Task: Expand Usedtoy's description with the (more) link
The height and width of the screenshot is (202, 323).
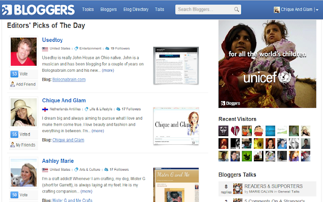Action: coord(107,70)
